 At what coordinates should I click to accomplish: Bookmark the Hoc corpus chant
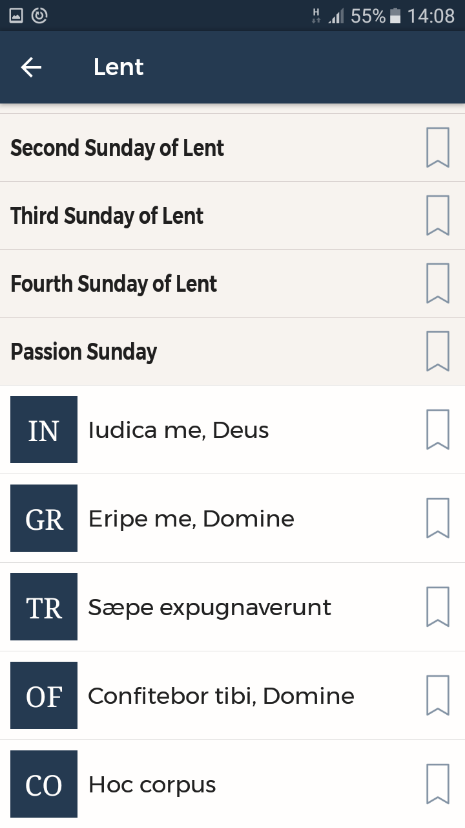[437, 784]
